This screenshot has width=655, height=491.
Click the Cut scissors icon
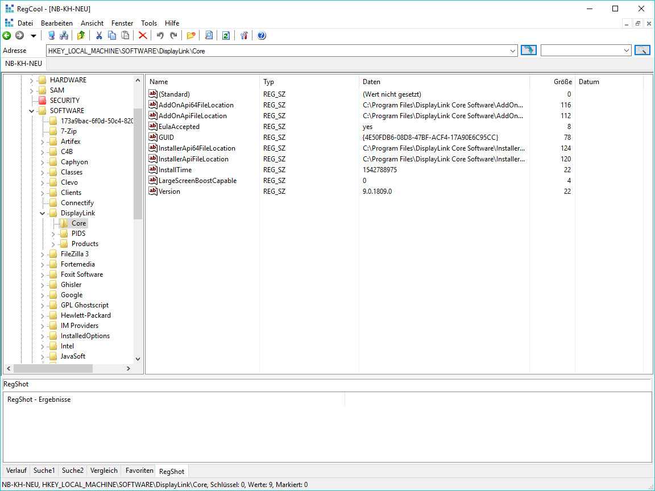pyautogui.click(x=99, y=35)
